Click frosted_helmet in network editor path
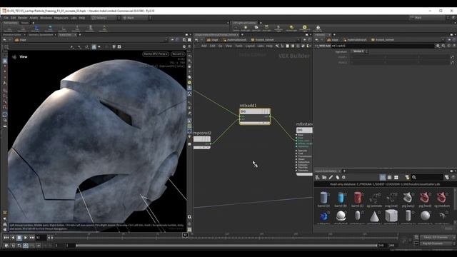Image resolution: width=457 pixels, height=257 pixels. tap(263, 40)
